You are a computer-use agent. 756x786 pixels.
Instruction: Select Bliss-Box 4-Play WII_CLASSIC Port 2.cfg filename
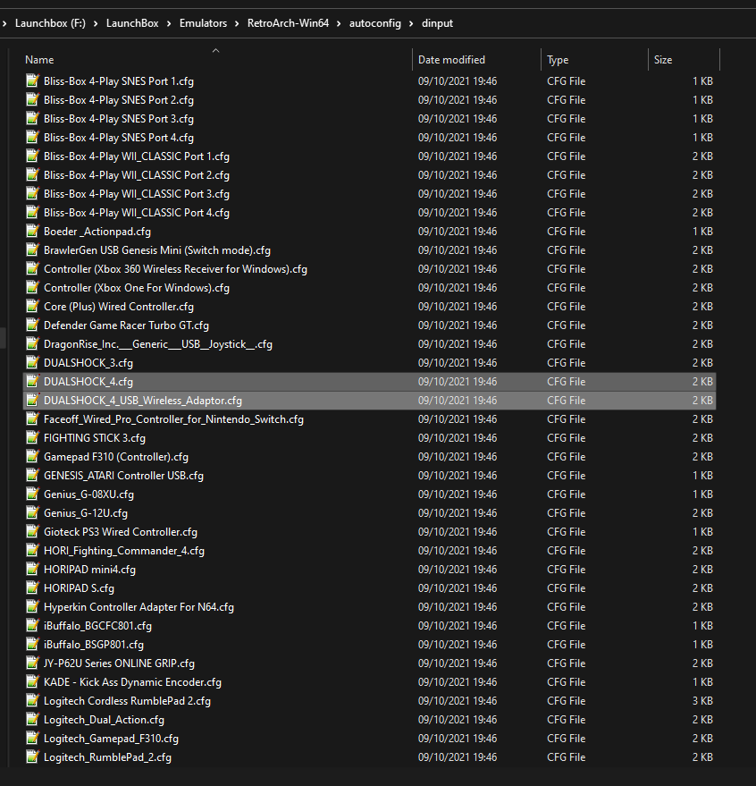(136, 175)
